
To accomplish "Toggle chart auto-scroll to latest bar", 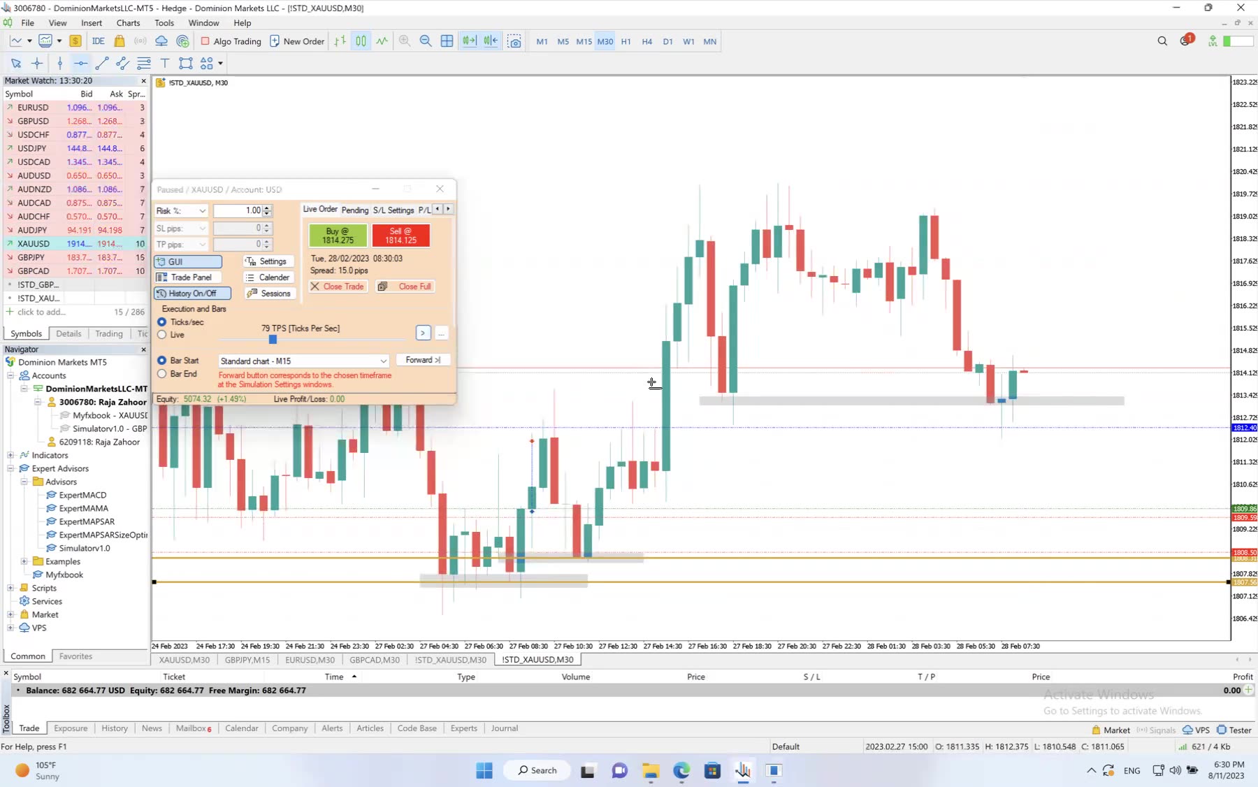I will [470, 41].
